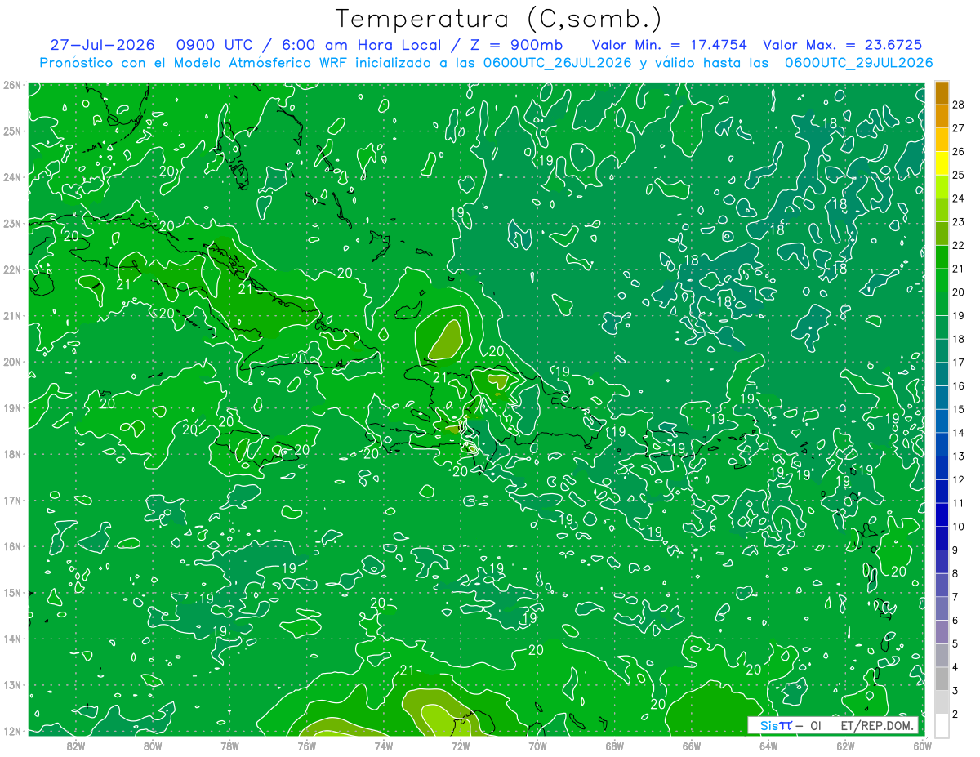Click the purple segment between 6 and 7
This screenshot has width=980, height=757.
click(x=942, y=608)
